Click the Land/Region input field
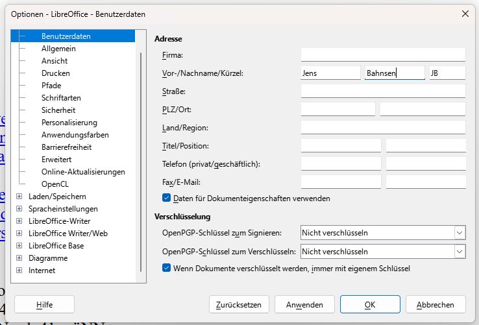 click(x=383, y=127)
